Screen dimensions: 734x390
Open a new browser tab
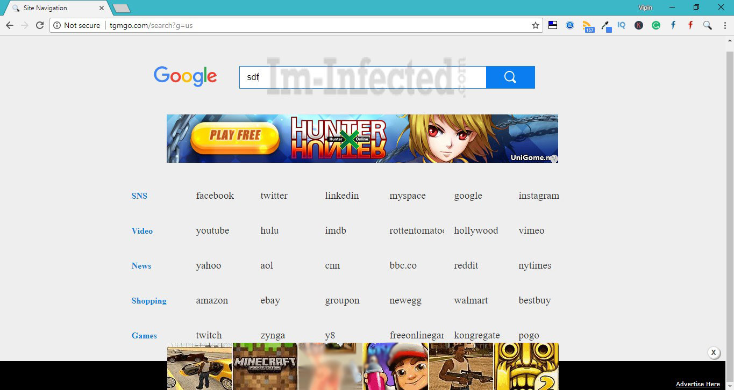(x=121, y=8)
